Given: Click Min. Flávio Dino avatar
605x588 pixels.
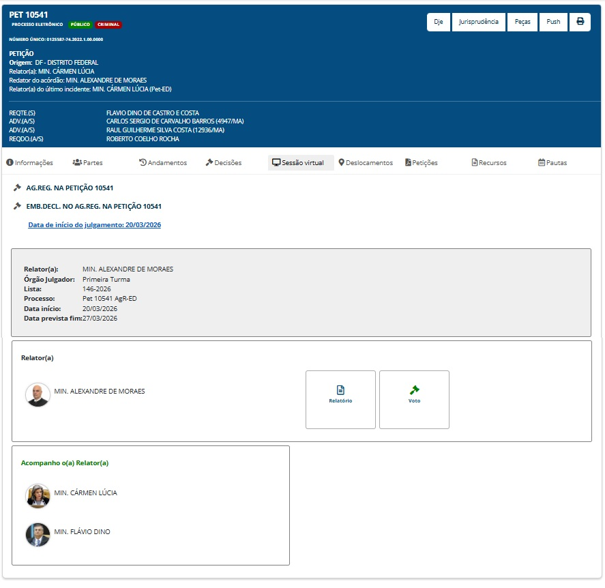Looking at the screenshot, I should (38, 535).
